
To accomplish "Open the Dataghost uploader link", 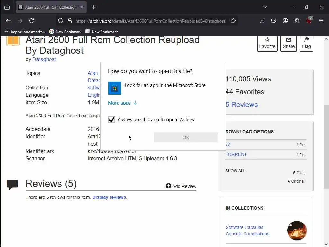I will click(x=44, y=59).
